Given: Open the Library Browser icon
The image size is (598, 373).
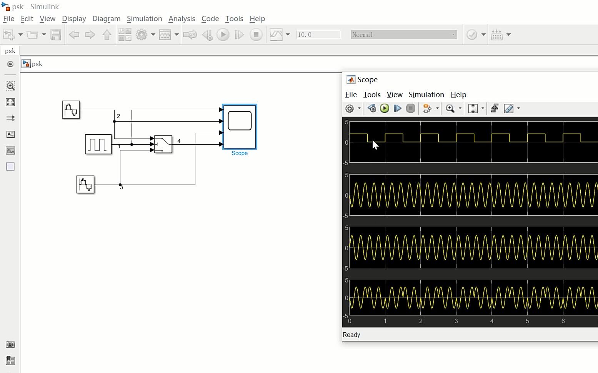Looking at the screenshot, I should (x=125, y=35).
